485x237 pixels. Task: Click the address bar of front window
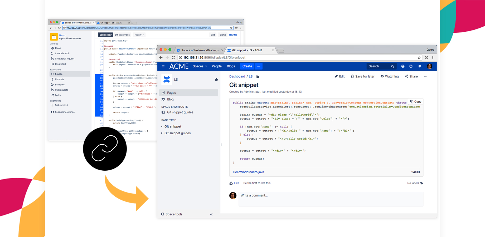click(x=300, y=57)
